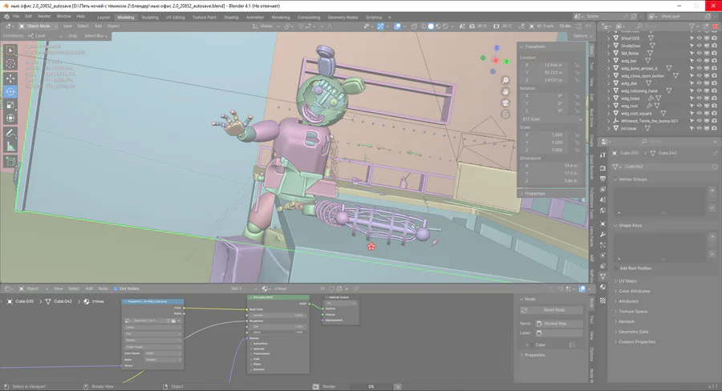Toggle the viewport camera view icon
The height and width of the screenshot is (391, 722).
(x=505, y=103)
